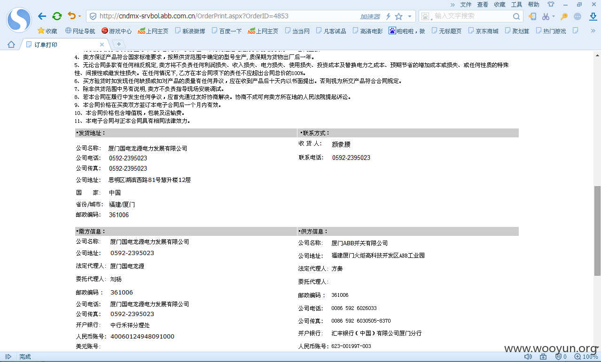Viewport: 601px width, 362px height.
Task: Expand the menu bar overflow chevron
Action: 453,5
